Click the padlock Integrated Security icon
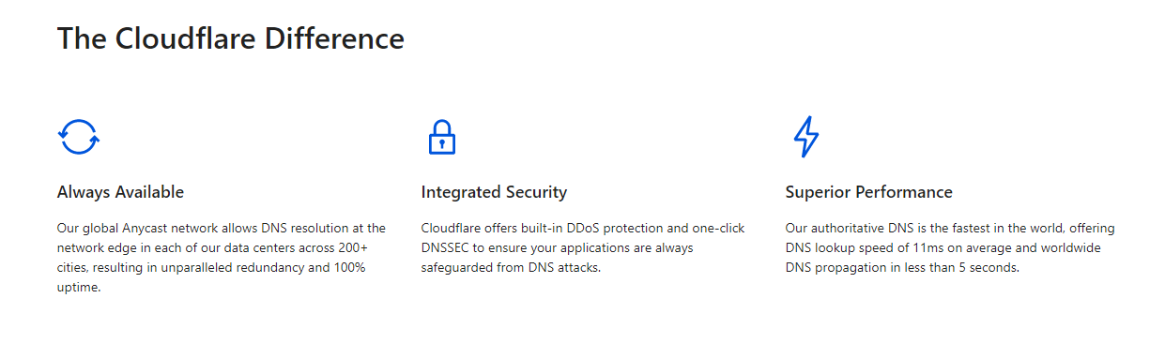The height and width of the screenshot is (343, 1165). [441, 137]
